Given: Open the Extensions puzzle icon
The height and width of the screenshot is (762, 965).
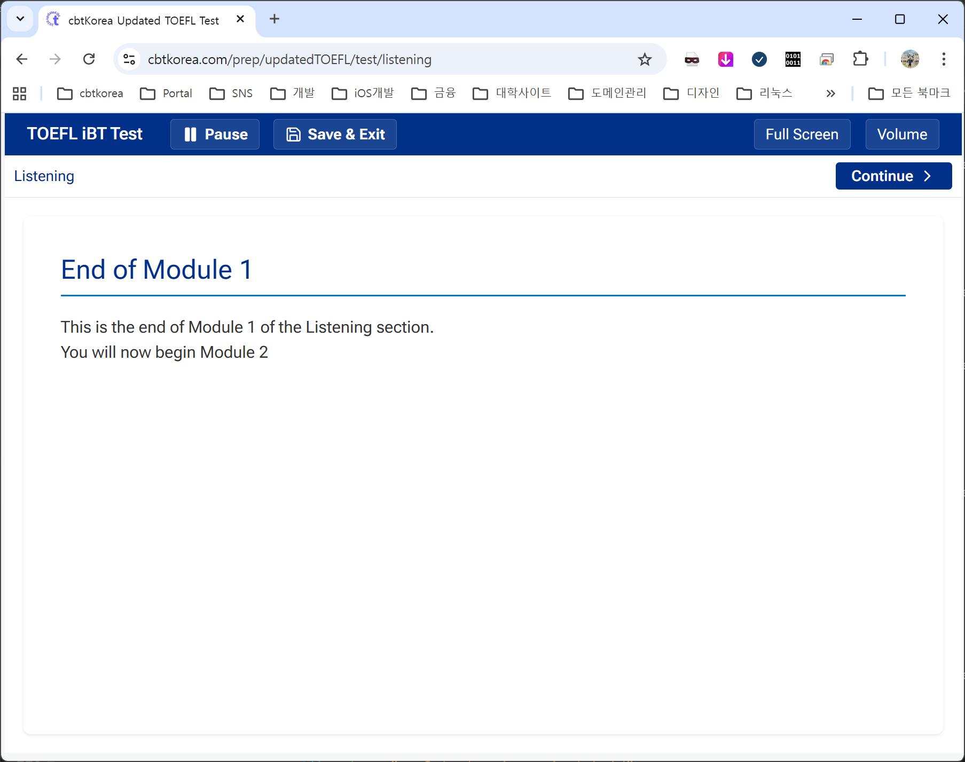Looking at the screenshot, I should tap(860, 59).
